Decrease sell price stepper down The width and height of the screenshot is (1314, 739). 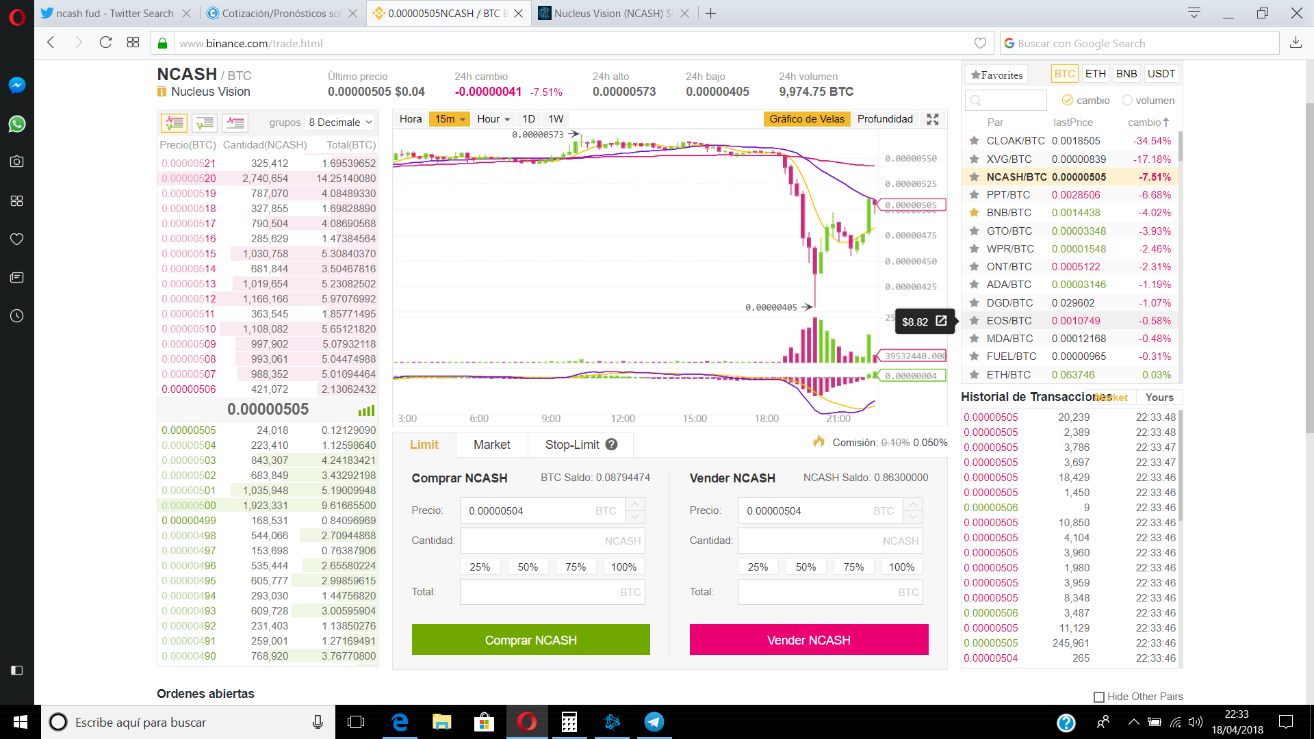pos(913,517)
